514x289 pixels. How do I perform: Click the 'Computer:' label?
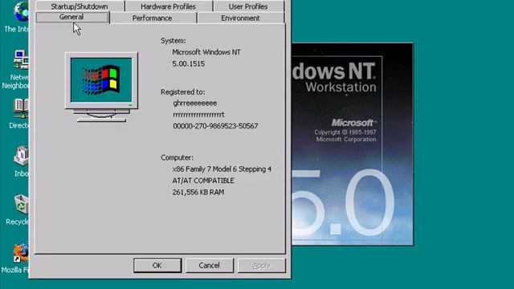point(177,157)
